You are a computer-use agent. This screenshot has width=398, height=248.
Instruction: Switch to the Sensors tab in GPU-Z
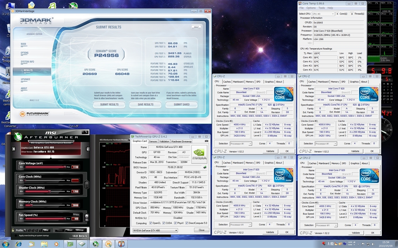click(x=153, y=141)
